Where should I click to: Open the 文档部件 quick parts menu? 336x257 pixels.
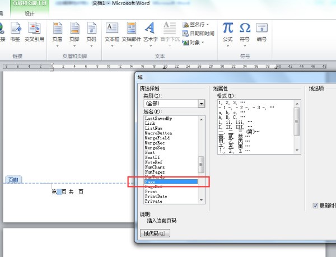132,31
